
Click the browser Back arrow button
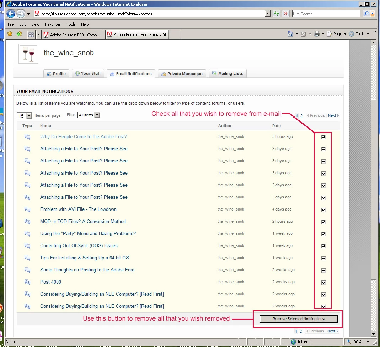pos(11,14)
